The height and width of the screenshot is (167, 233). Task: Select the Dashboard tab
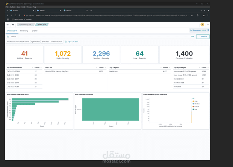point(12,31)
